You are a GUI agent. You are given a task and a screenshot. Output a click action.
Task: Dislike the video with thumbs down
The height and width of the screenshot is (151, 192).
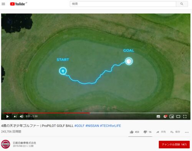(147, 132)
